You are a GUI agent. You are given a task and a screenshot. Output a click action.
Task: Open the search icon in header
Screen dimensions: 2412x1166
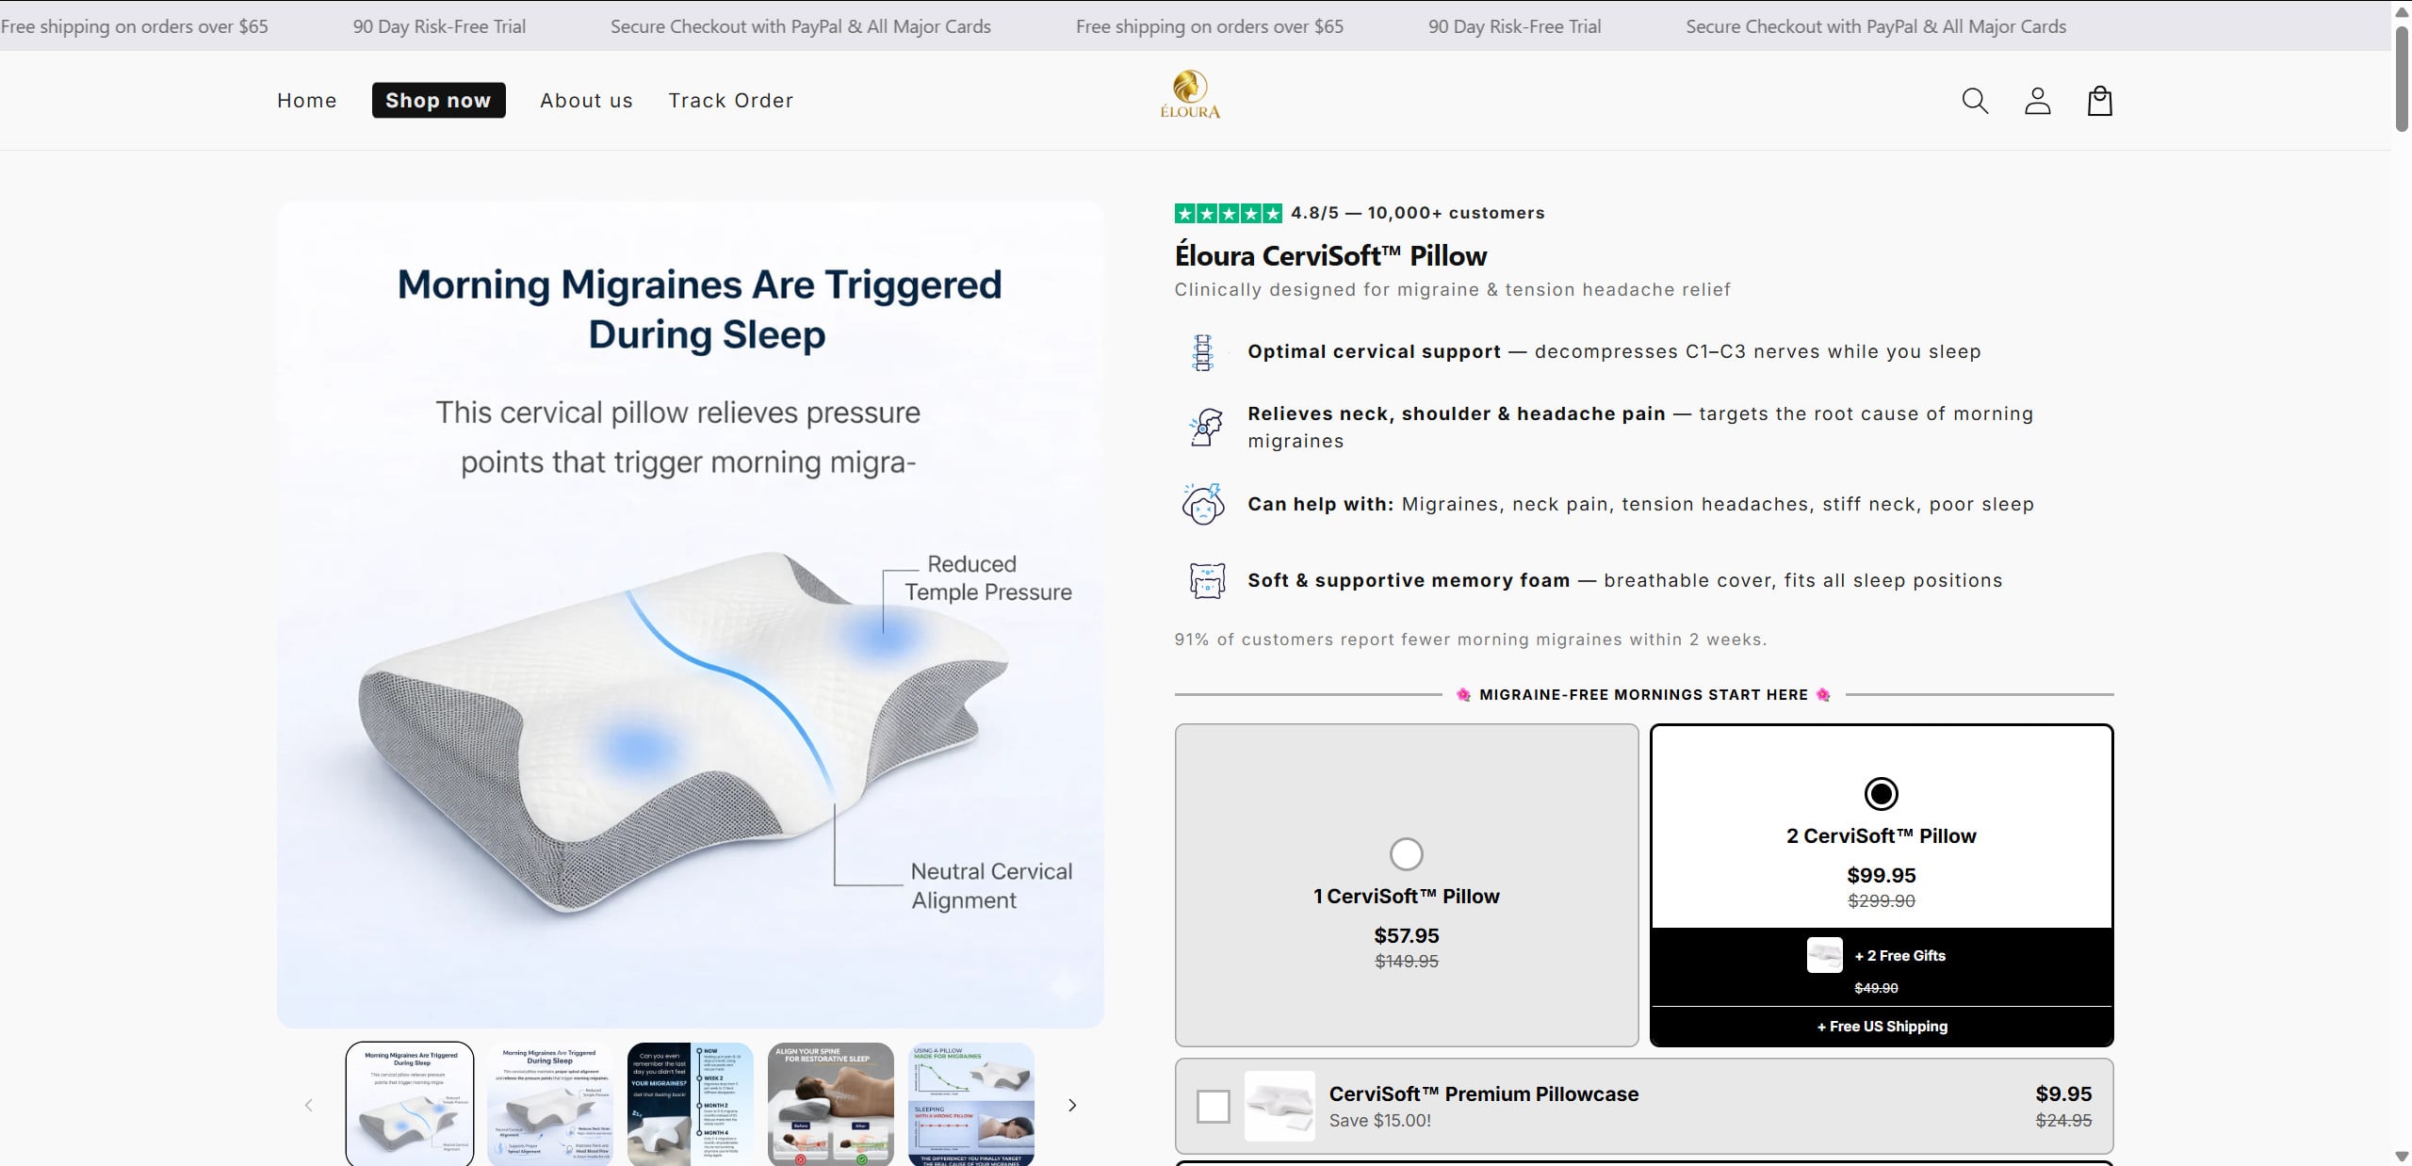click(x=1975, y=101)
